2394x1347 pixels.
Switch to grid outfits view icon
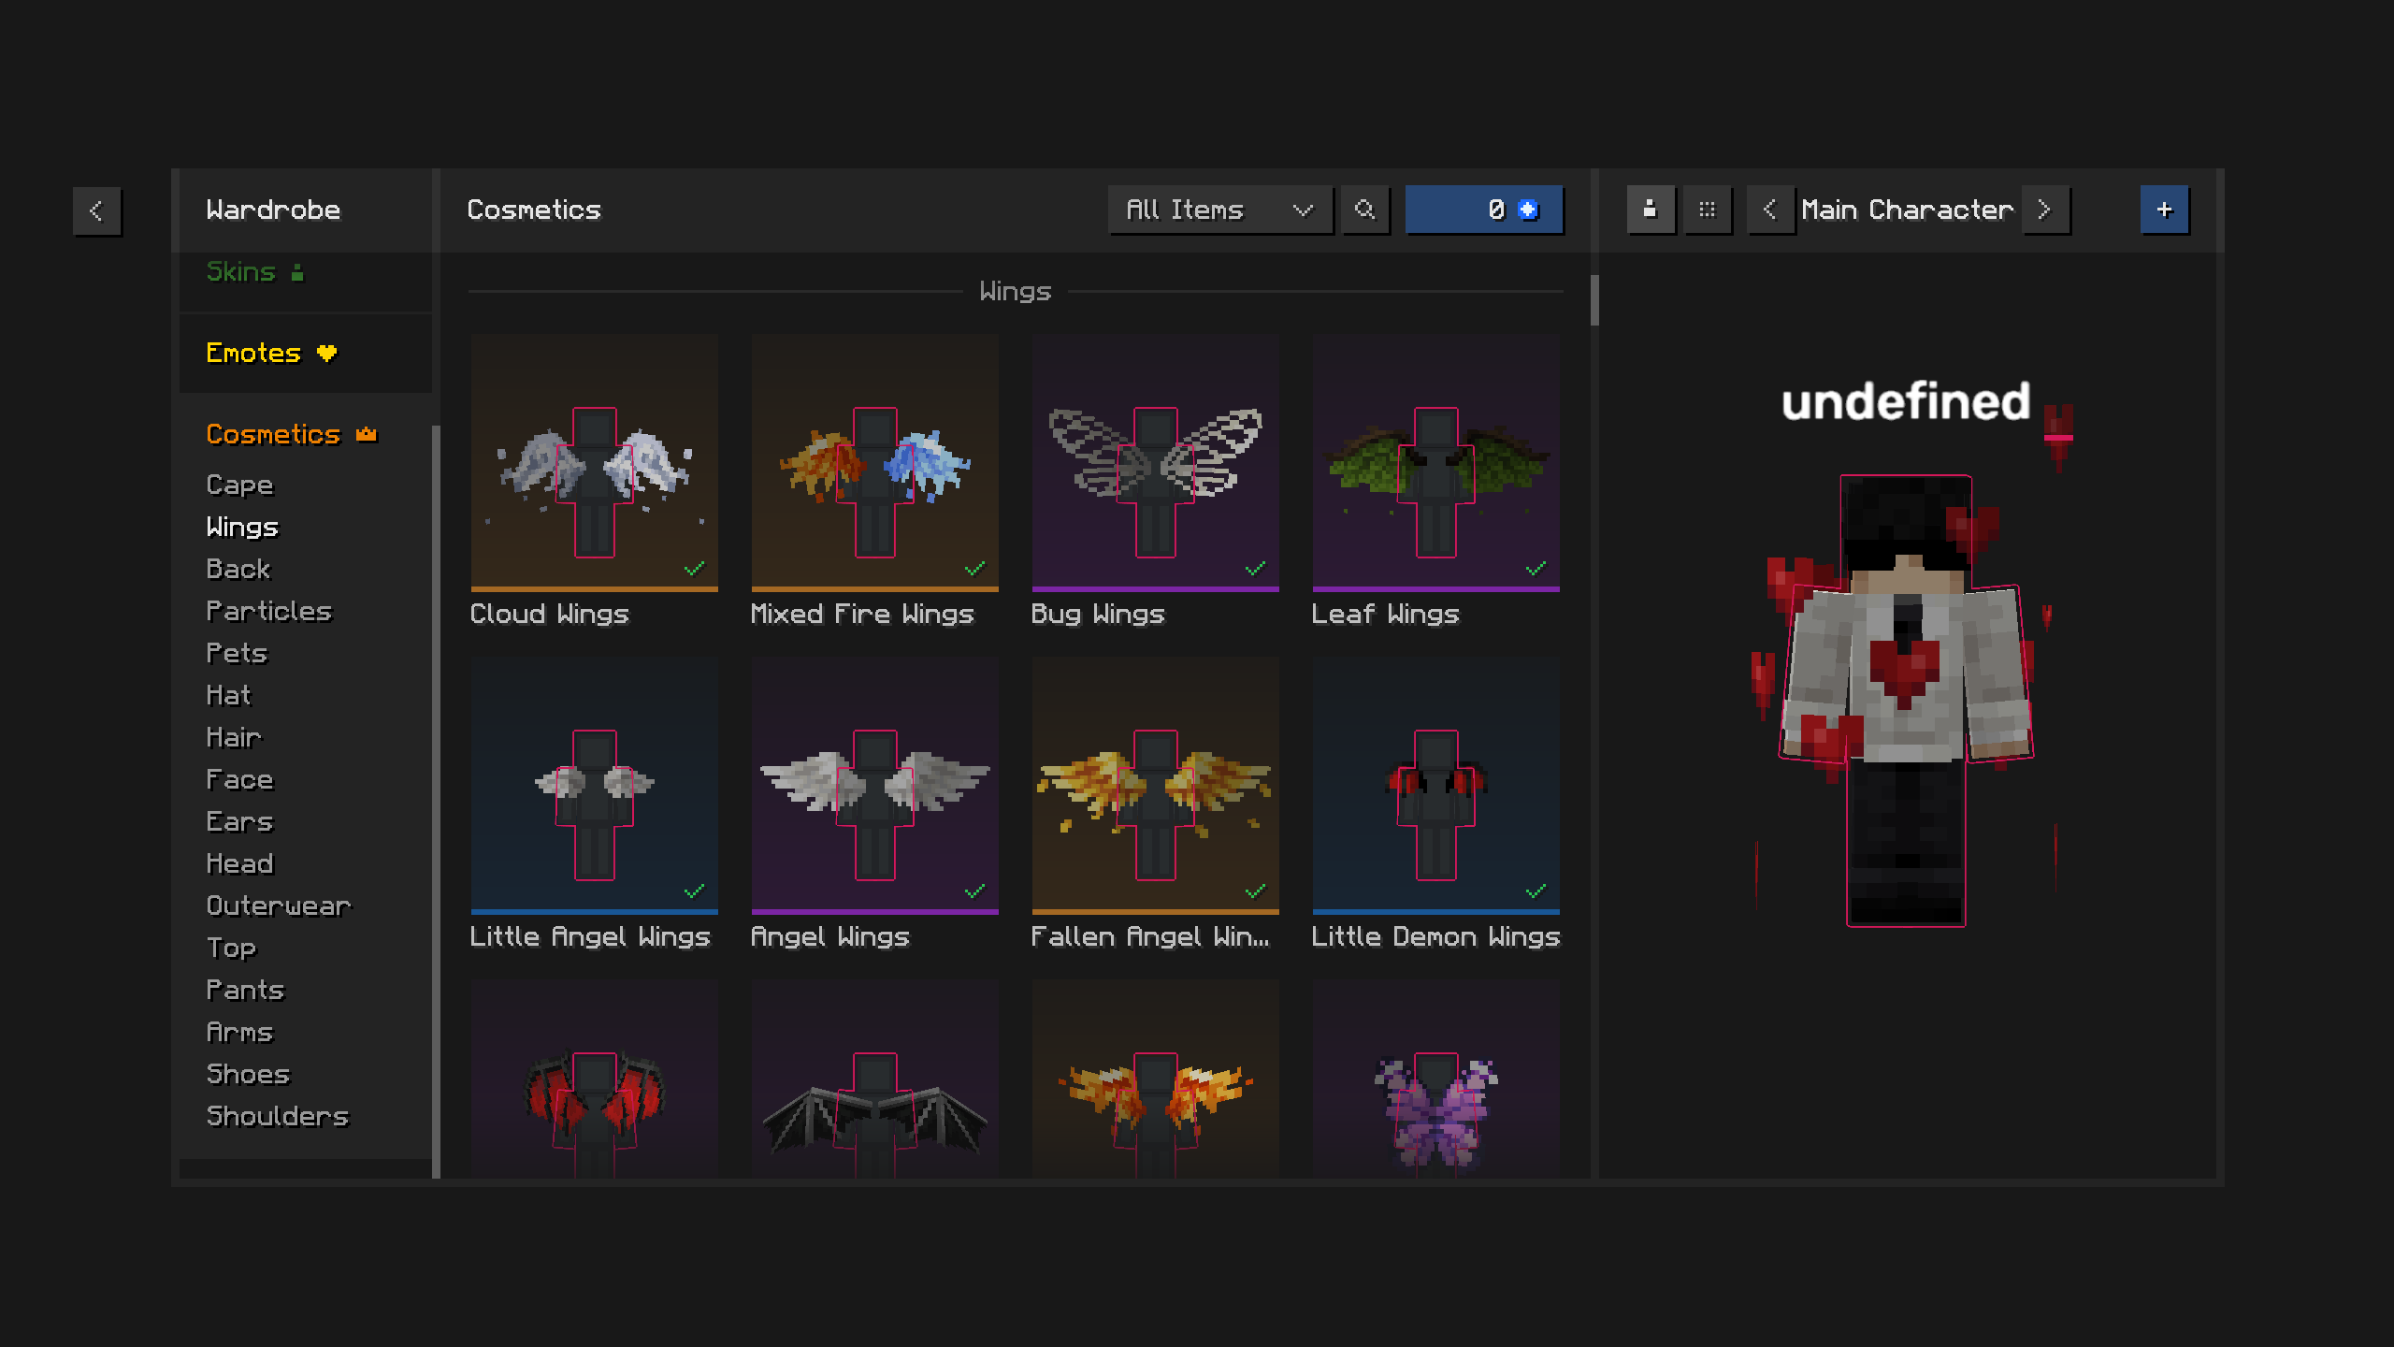1707,210
